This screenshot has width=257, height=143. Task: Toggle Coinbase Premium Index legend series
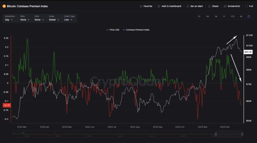point(136,30)
